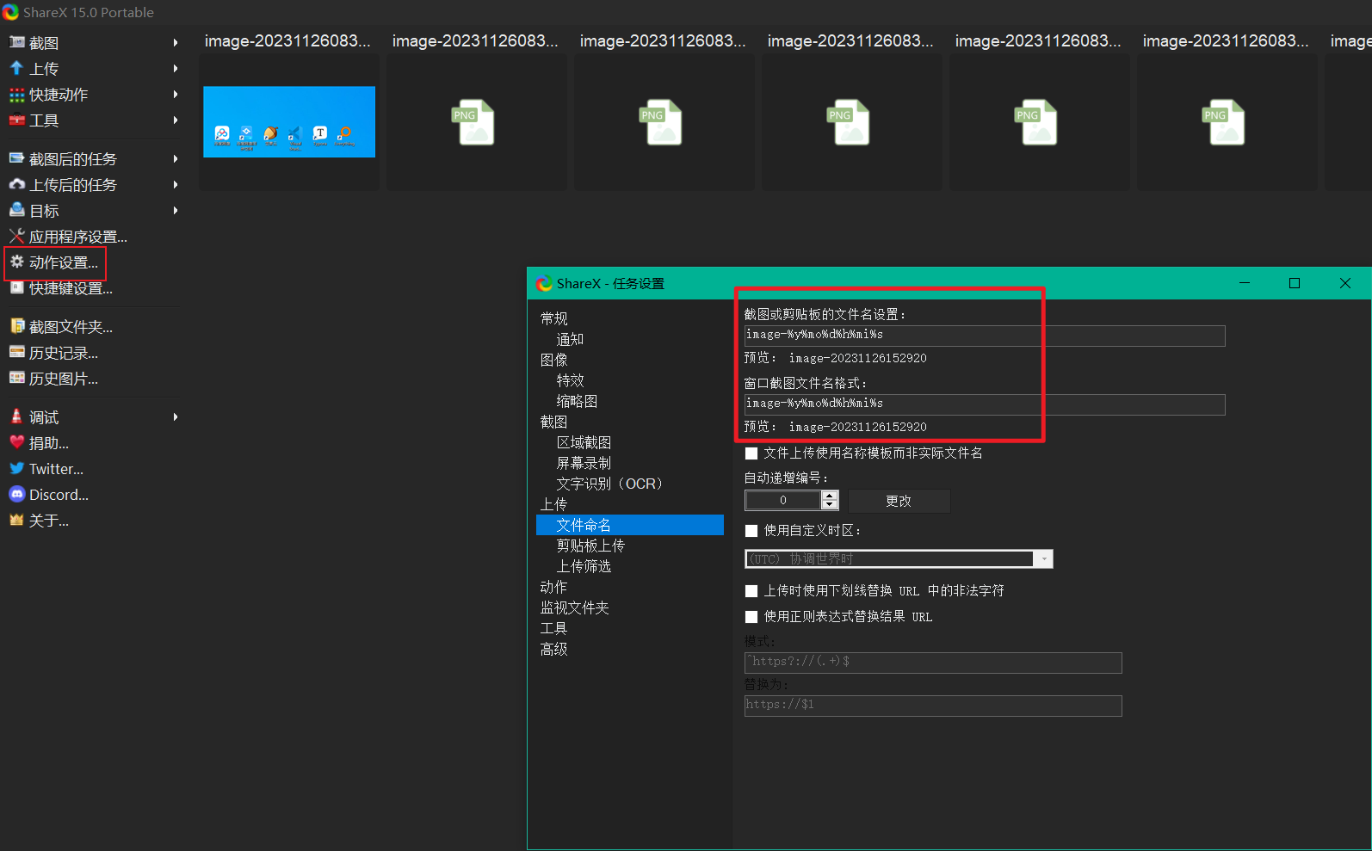Click the fourth image's PNG file icon
The height and width of the screenshot is (851, 1372).
point(849,122)
